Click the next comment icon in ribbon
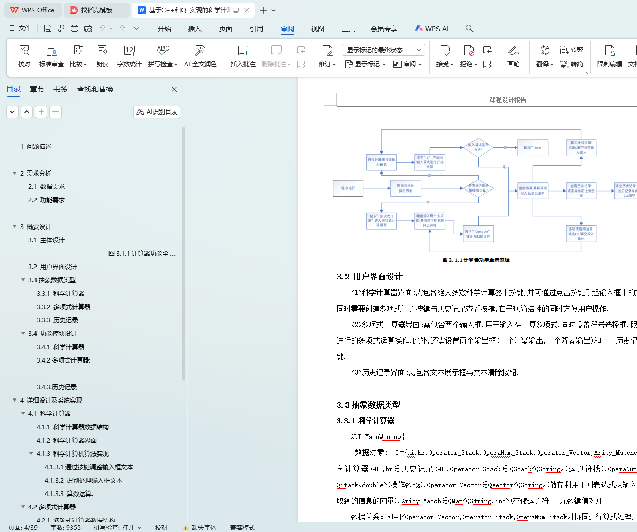The width and height of the screenshot is (637, 532). (301, 64)
